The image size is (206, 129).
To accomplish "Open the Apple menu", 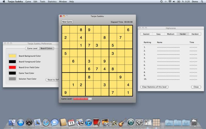I will pyautogui.click(x=4, y=2).
